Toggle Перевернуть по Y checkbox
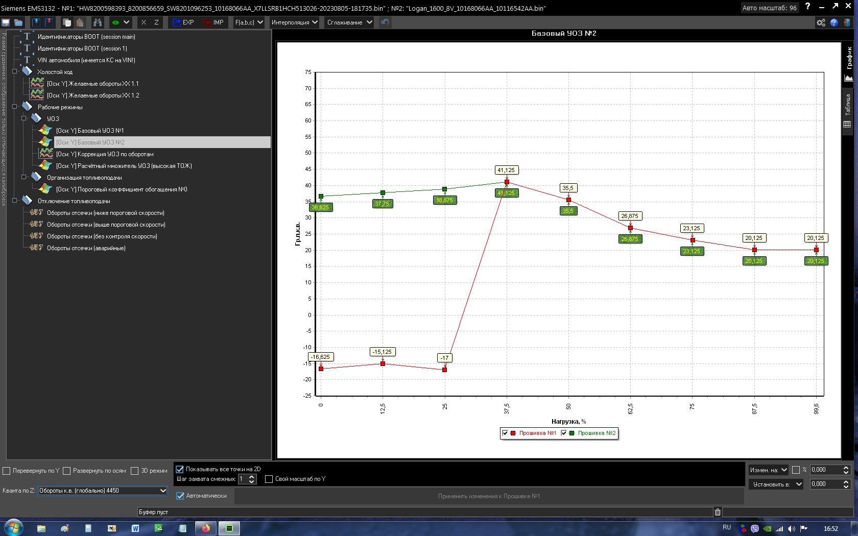The width and height of the screenshot is (858, 536). 7,471
